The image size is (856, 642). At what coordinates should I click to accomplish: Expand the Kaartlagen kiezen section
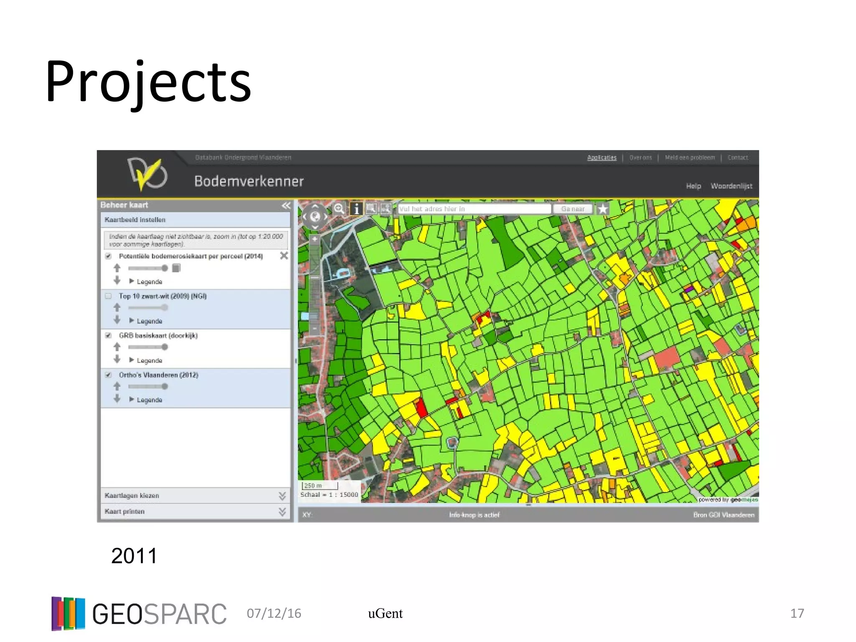point(282,496)
